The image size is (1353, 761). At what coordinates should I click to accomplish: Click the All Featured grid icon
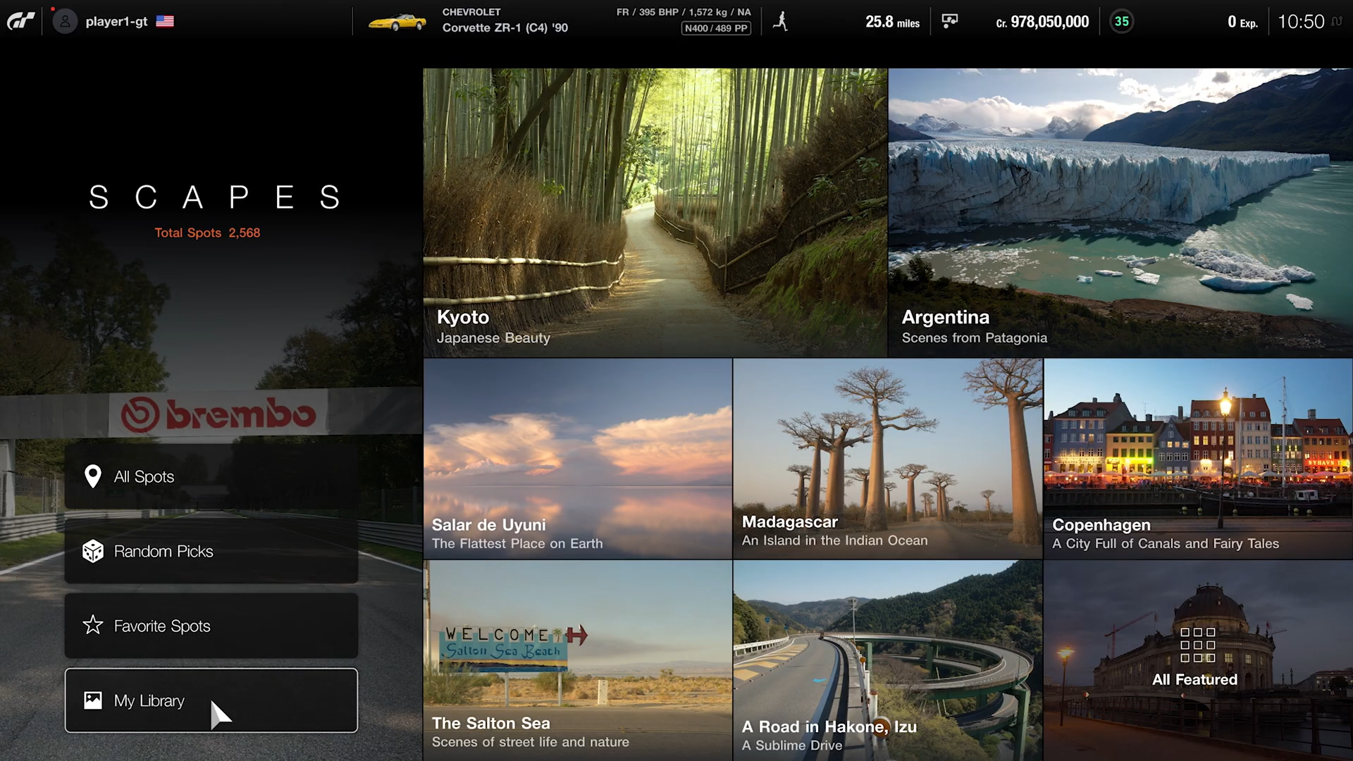(1197, 645)
